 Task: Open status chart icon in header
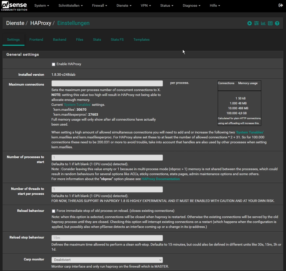(x=263, y=23)
